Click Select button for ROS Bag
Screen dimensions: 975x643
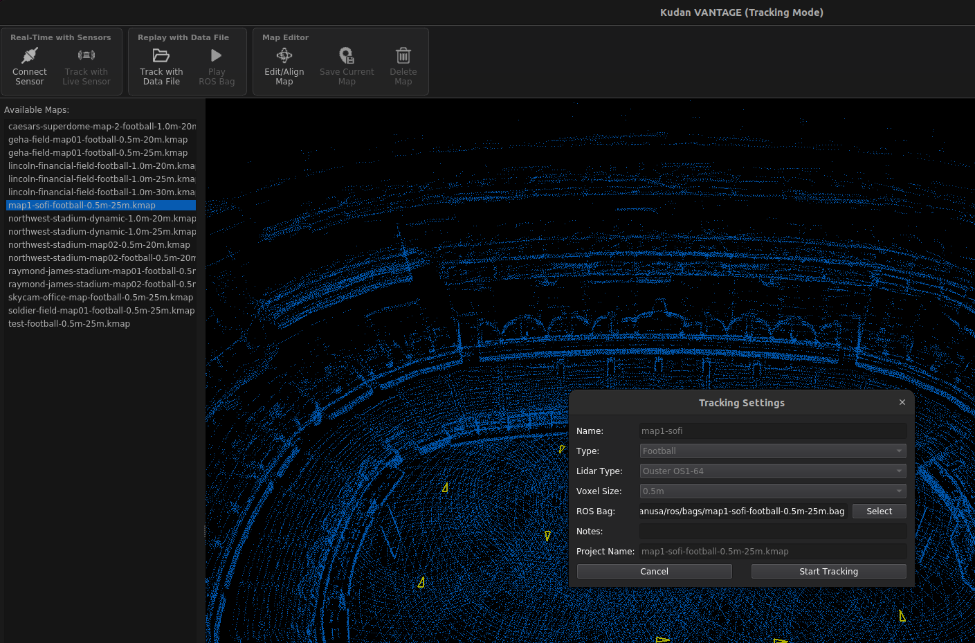pos(879,511)
